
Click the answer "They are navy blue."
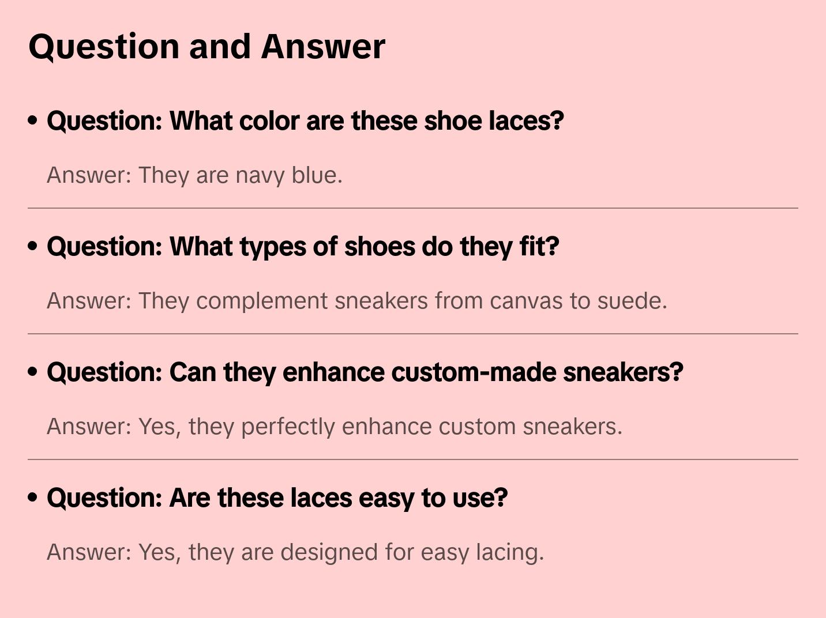[x=194, y=175]
